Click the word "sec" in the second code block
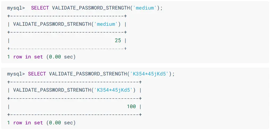Screen dimensions: 272x131 [x=68, y=123]
